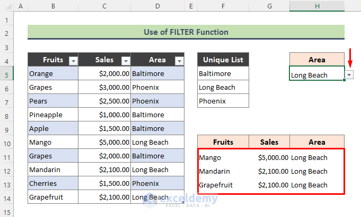
Task: Expand the Long Beach data validation dropdown
Action: tap(349, 75)
